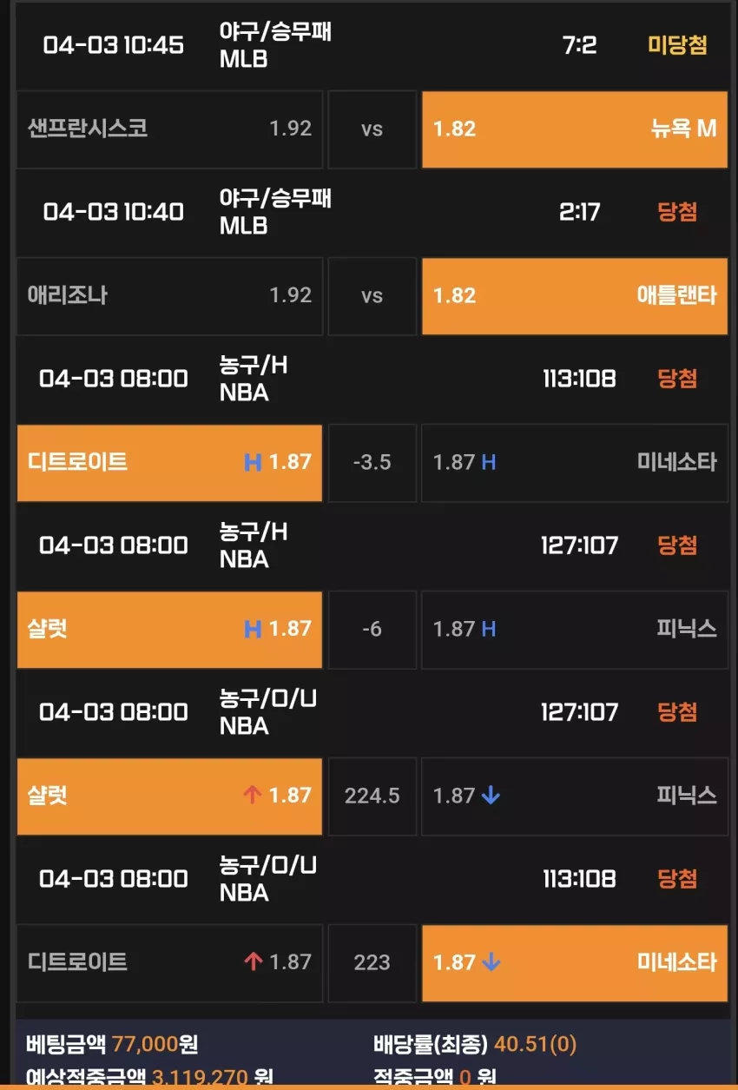Click the blue H icon in 피닉스 handicap cell
The height and width of the screenshot is (1090, 738).
pos(489,629)
